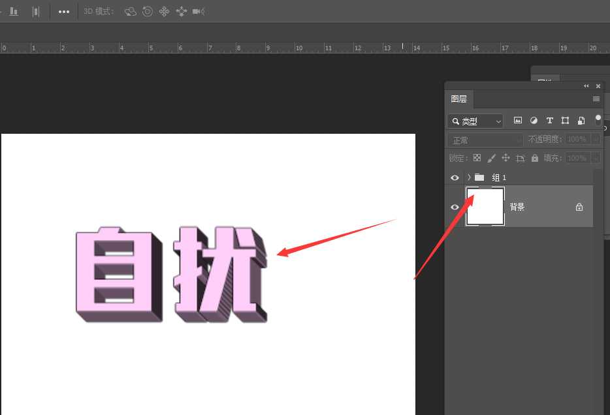
Task: Filter for smart object layers icon
Action: tap(581, 120)
